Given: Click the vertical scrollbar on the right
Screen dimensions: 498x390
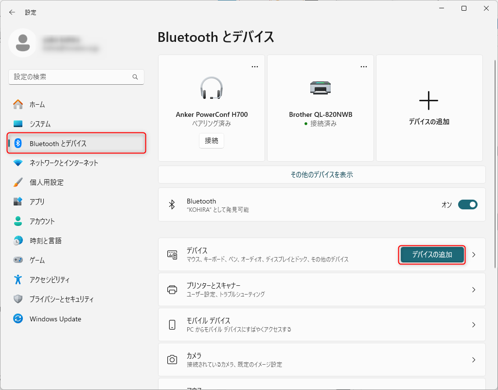Looking at the screenshot, I should coord(495,164).
